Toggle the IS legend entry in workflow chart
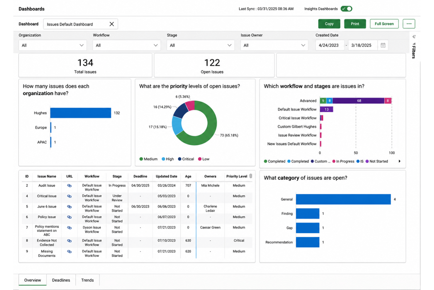434x290 pixels. point(360,161)
